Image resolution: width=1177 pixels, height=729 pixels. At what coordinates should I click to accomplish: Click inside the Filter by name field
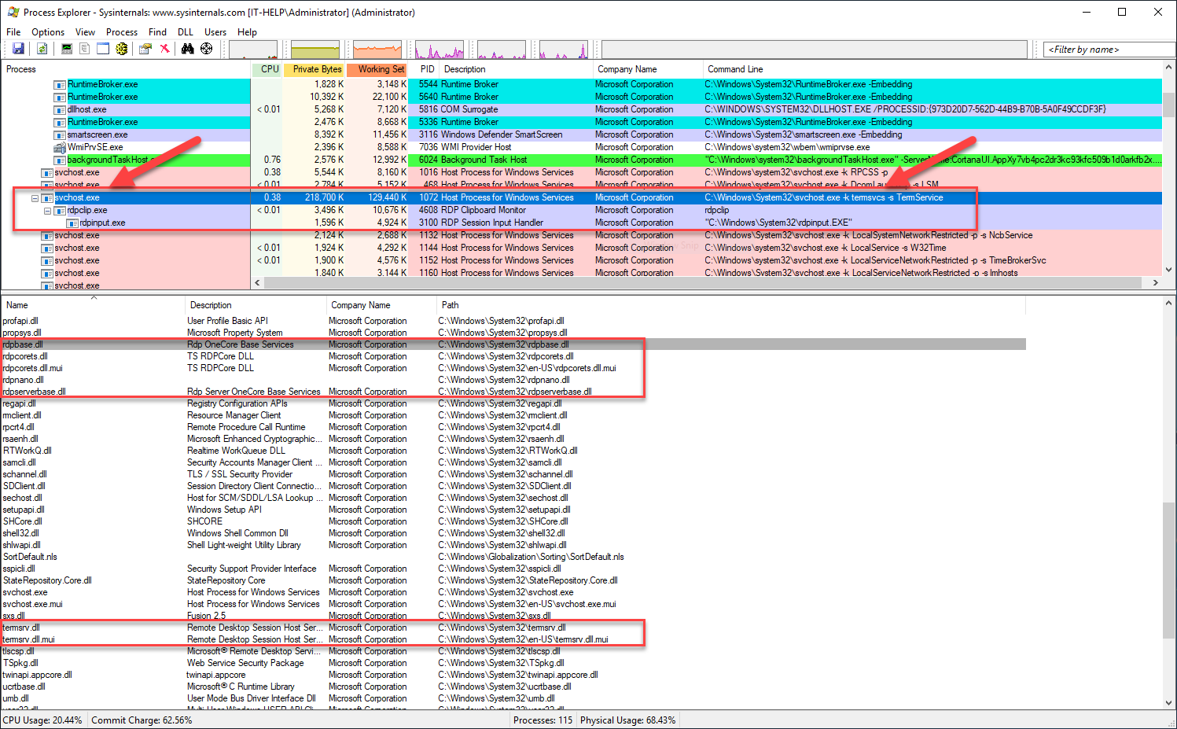1109,50
